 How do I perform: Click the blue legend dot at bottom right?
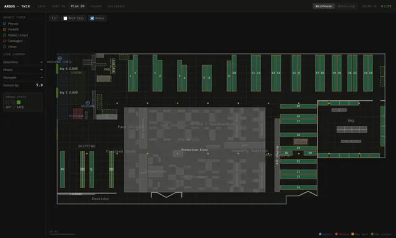321,234
